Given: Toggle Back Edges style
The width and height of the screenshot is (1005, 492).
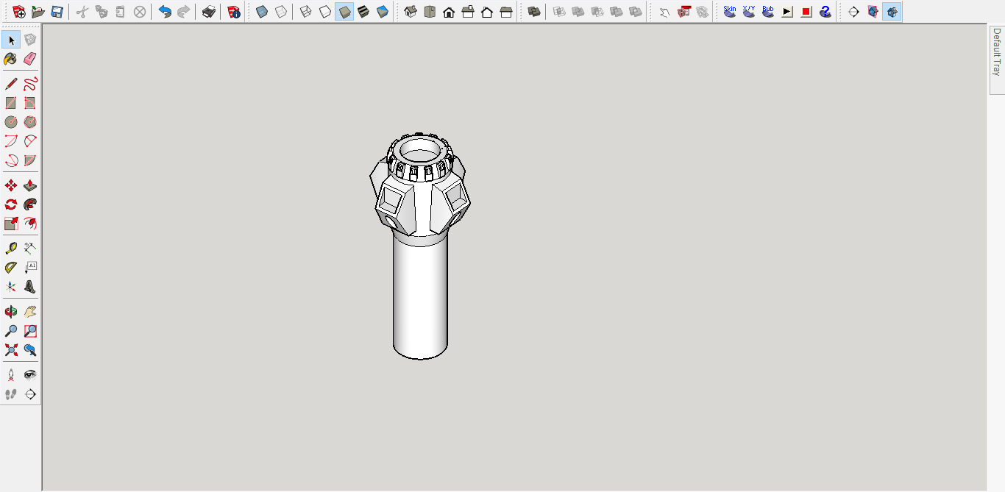Looking at the screenshot, I should point(281,12).
